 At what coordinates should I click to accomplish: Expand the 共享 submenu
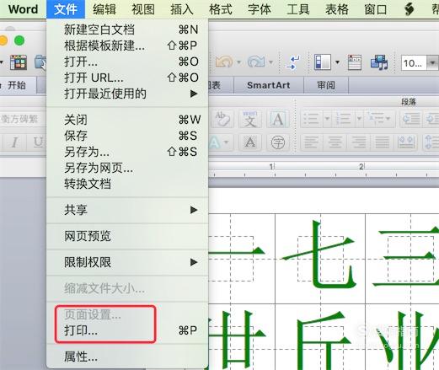pos(127,210)
